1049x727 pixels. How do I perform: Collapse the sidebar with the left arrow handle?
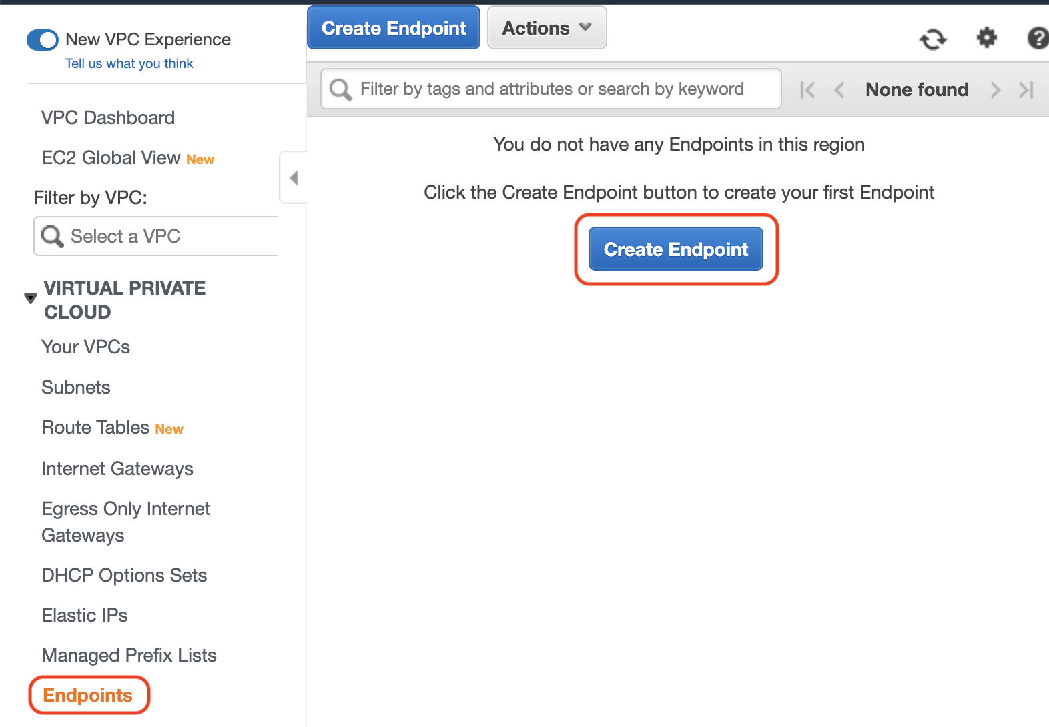click(x=294, y=178)
